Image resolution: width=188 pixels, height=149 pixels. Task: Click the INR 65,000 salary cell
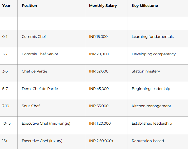point(99,106)
